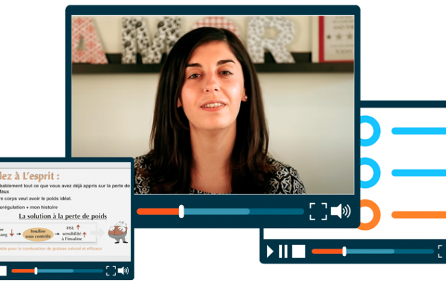Click middle blue list line
Viewport: 446px width, 293px height.
(419, 173)
